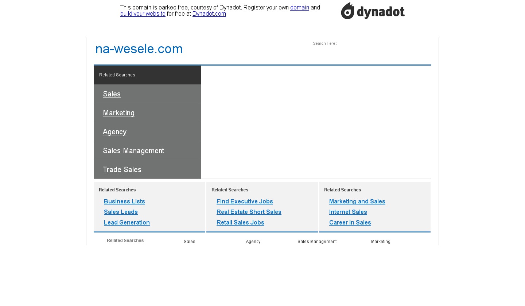This screenshot has width=525, height=306.
Task: Select the Trade Sales sidebar entry
Action: [122, 170]
